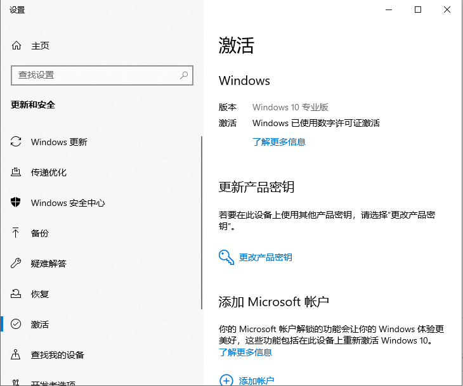Open 了解更多信息 link under activation status
Viewport: 463px width, 386px height.
pos(279,142)
